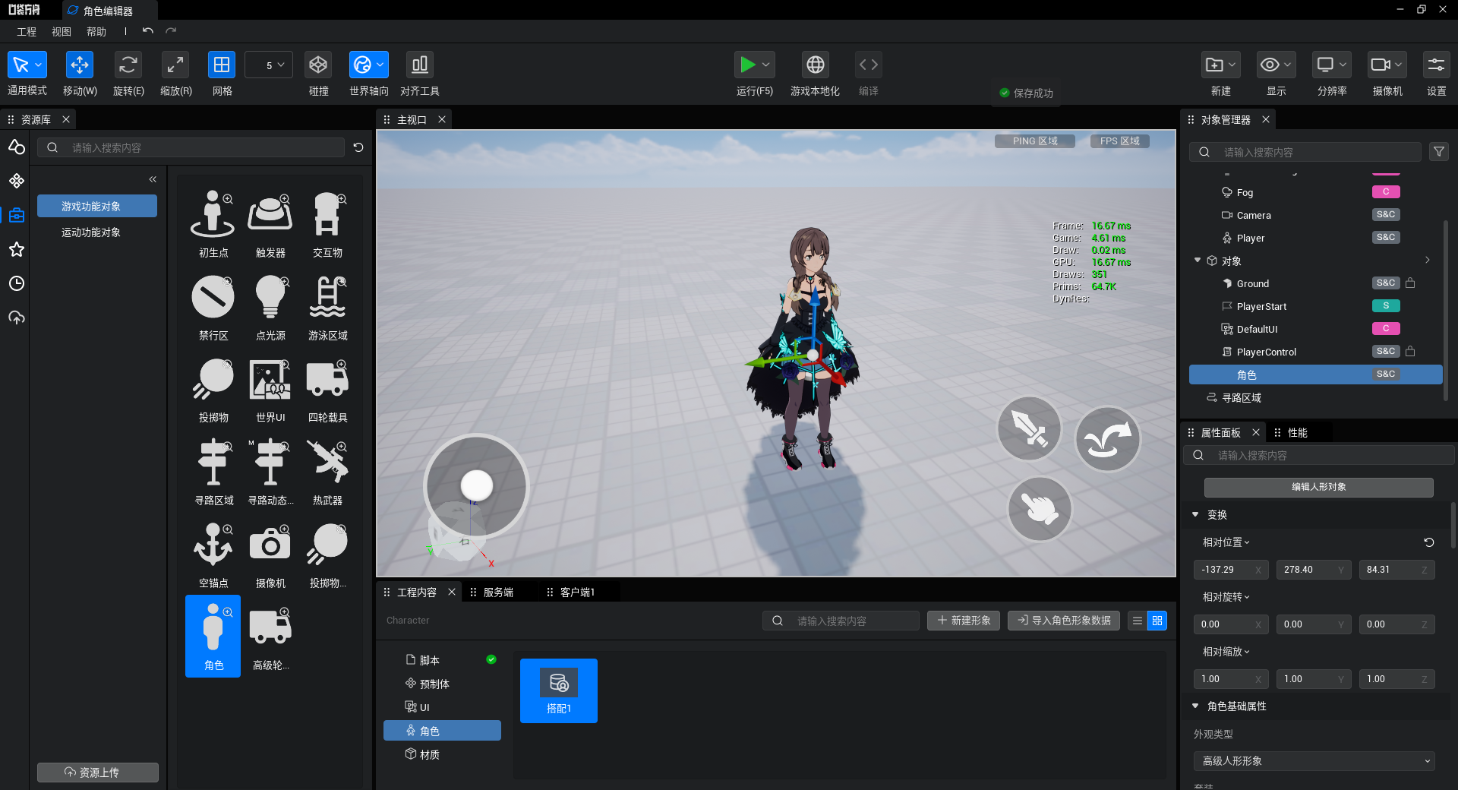Expand the 世界轴向 dropdown arrow
Image resolution: width=1458 pixels, height=790 pixels.
(380, 65)
